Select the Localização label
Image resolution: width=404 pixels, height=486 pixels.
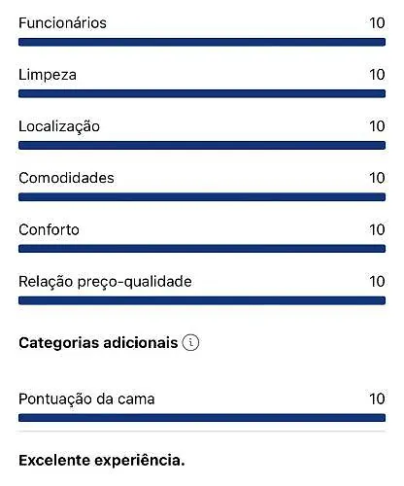[59, 126]
